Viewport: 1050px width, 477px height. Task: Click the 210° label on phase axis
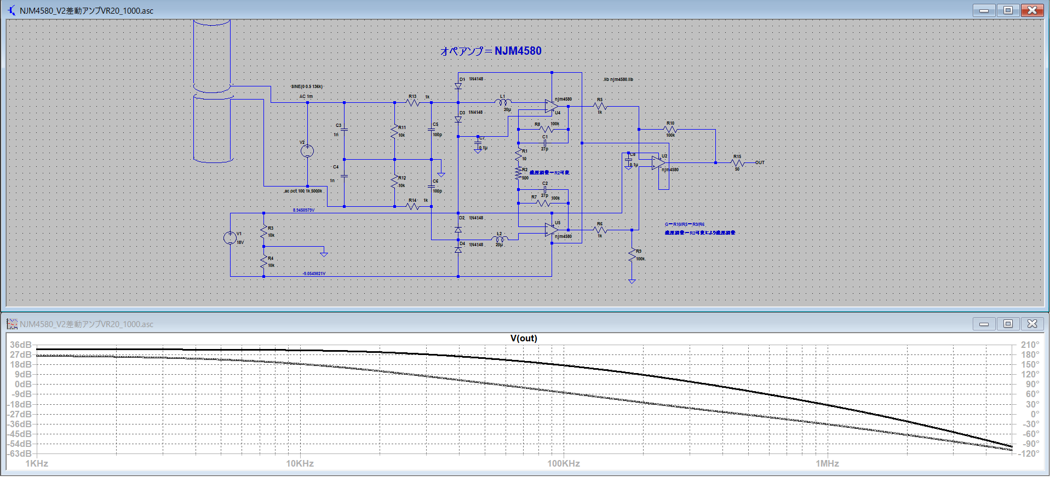[x=1030, y=345]
